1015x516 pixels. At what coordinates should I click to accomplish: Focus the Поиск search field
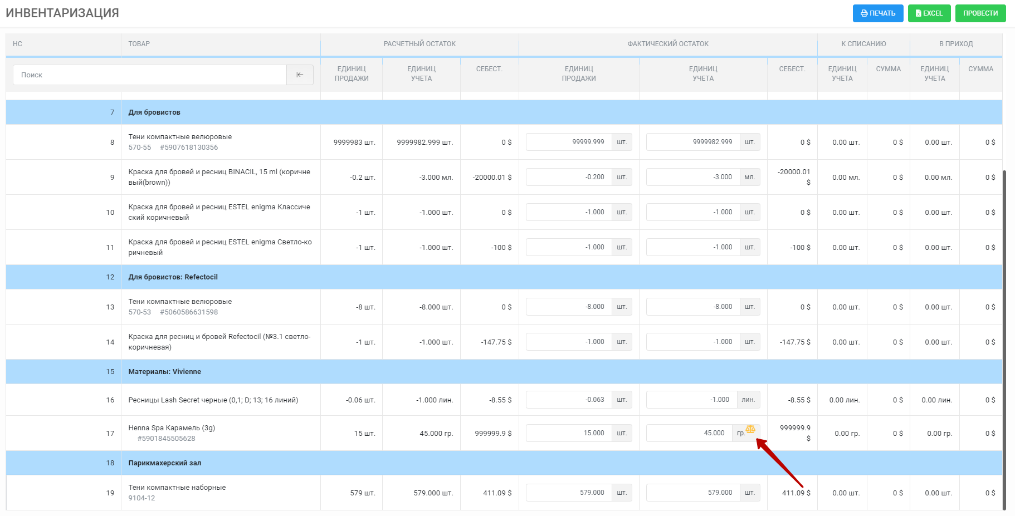(150, 75)
